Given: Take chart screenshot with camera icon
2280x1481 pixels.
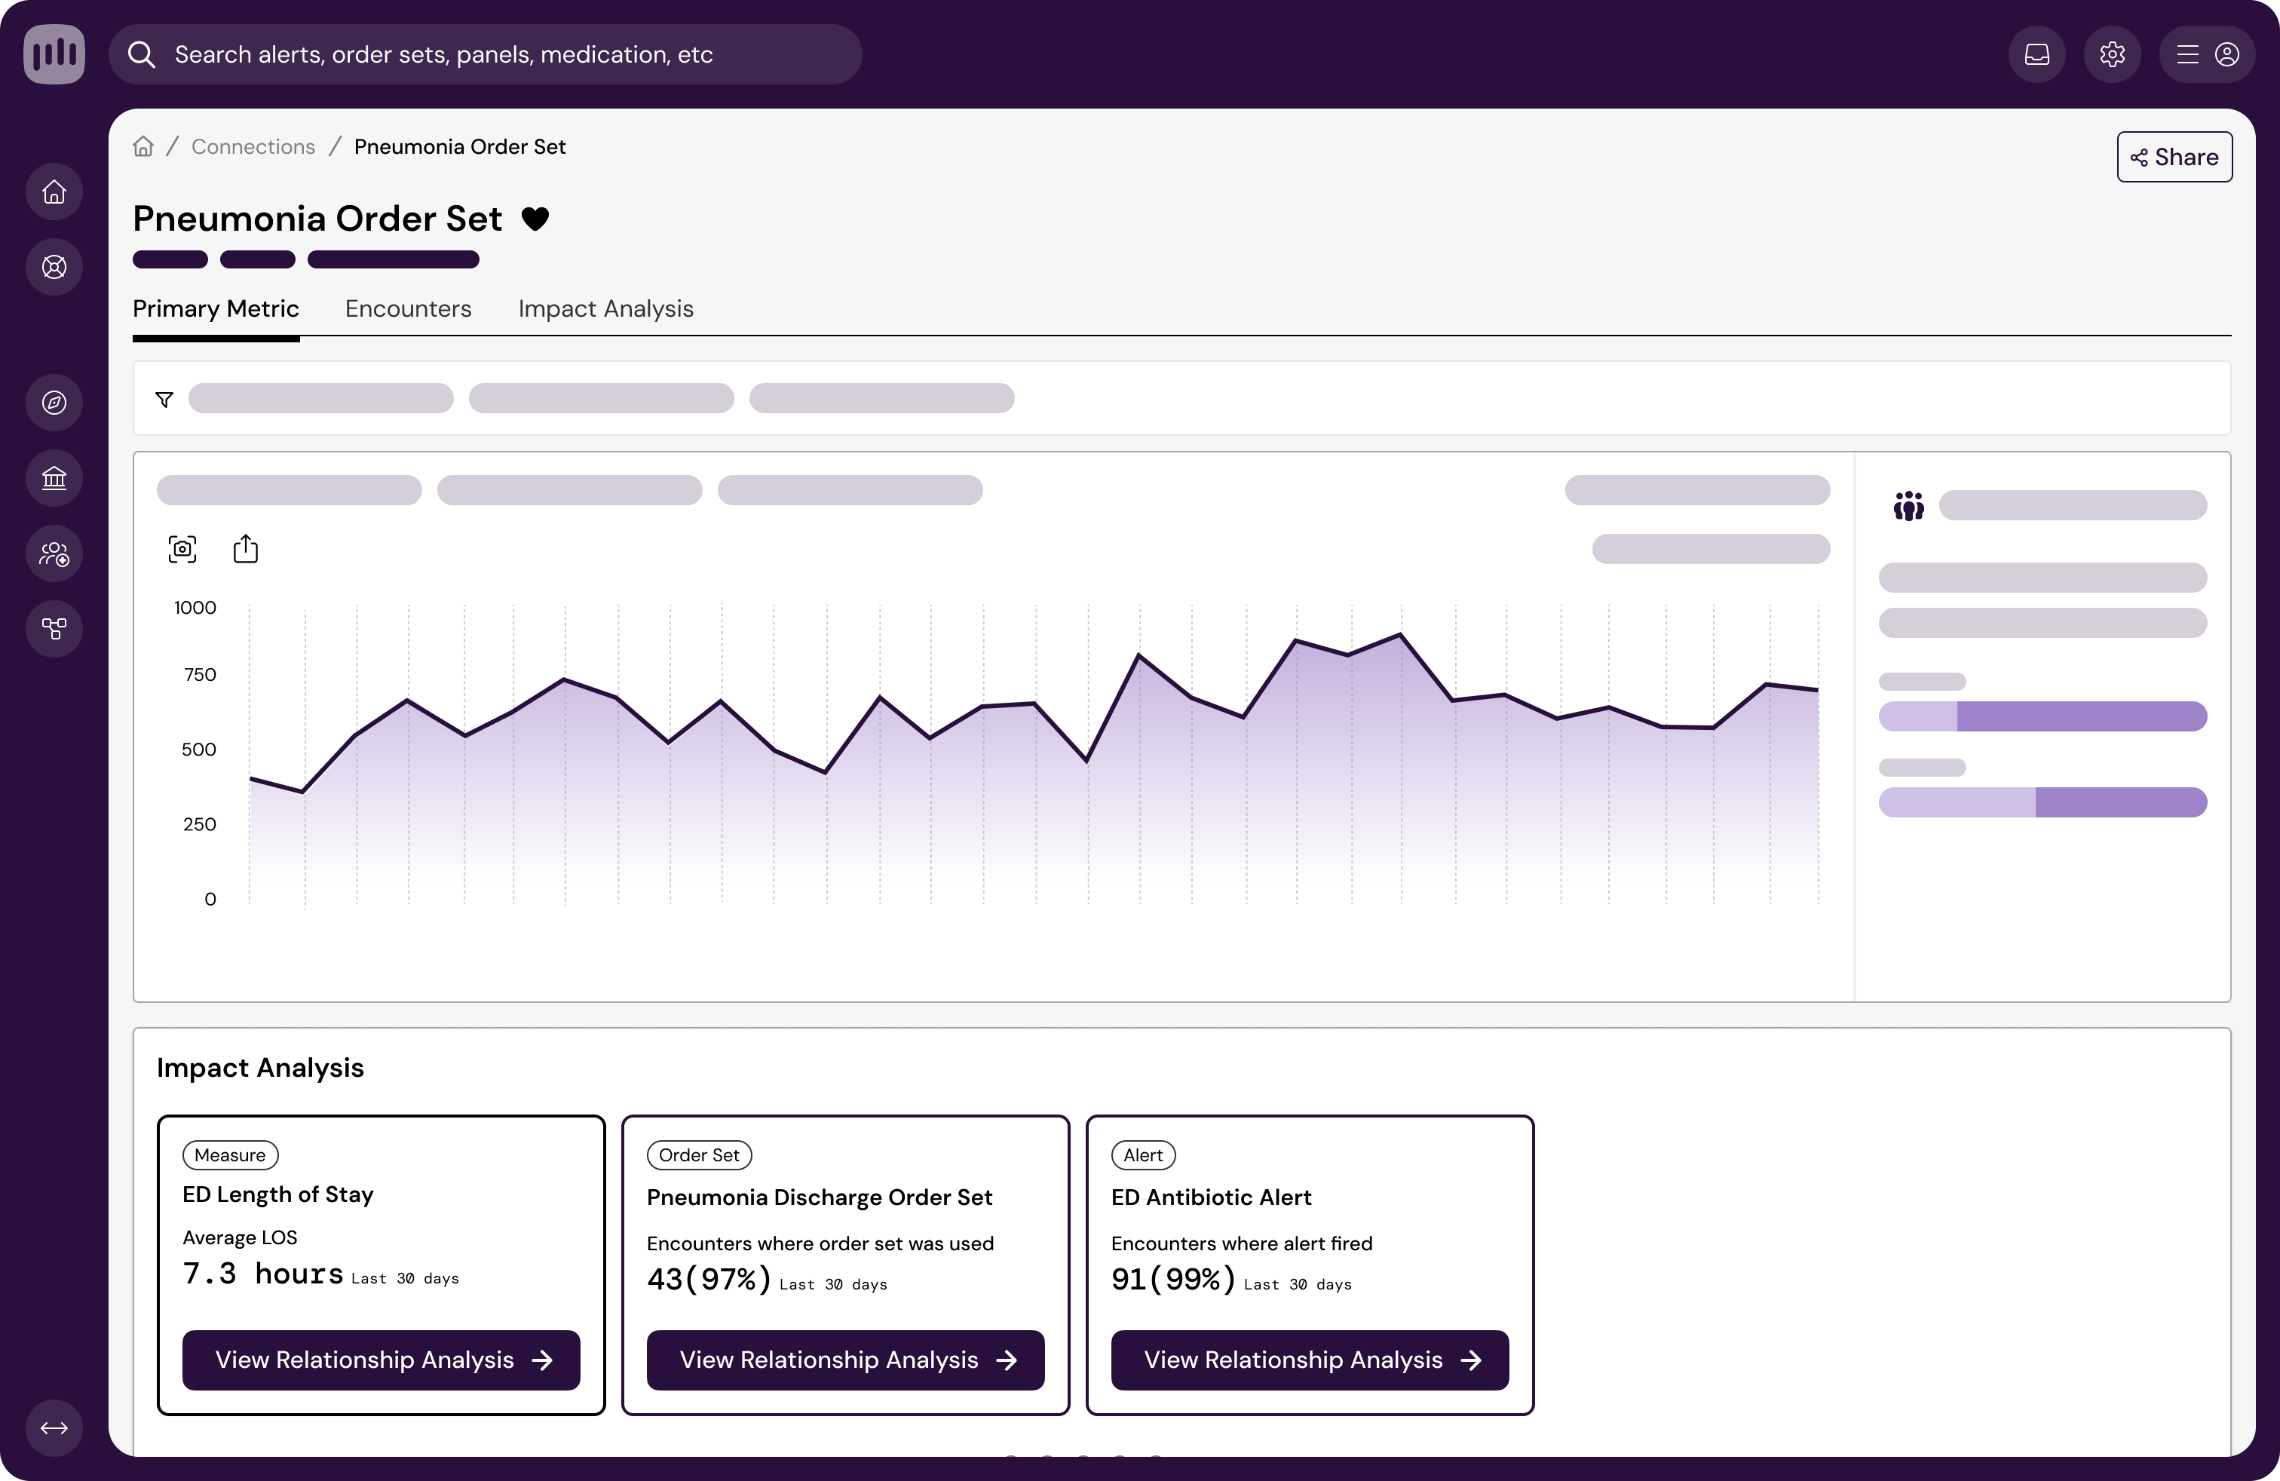Looking at the screenshot, I should (182, 549).
